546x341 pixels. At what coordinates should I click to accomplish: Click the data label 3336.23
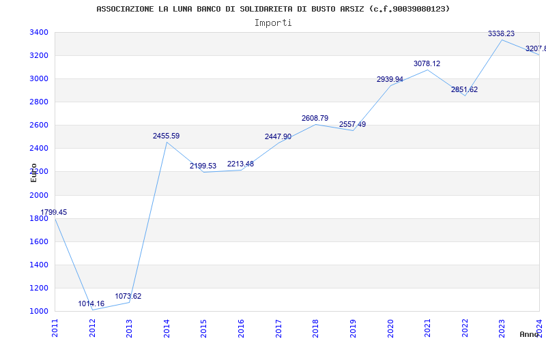pos(501,33)
